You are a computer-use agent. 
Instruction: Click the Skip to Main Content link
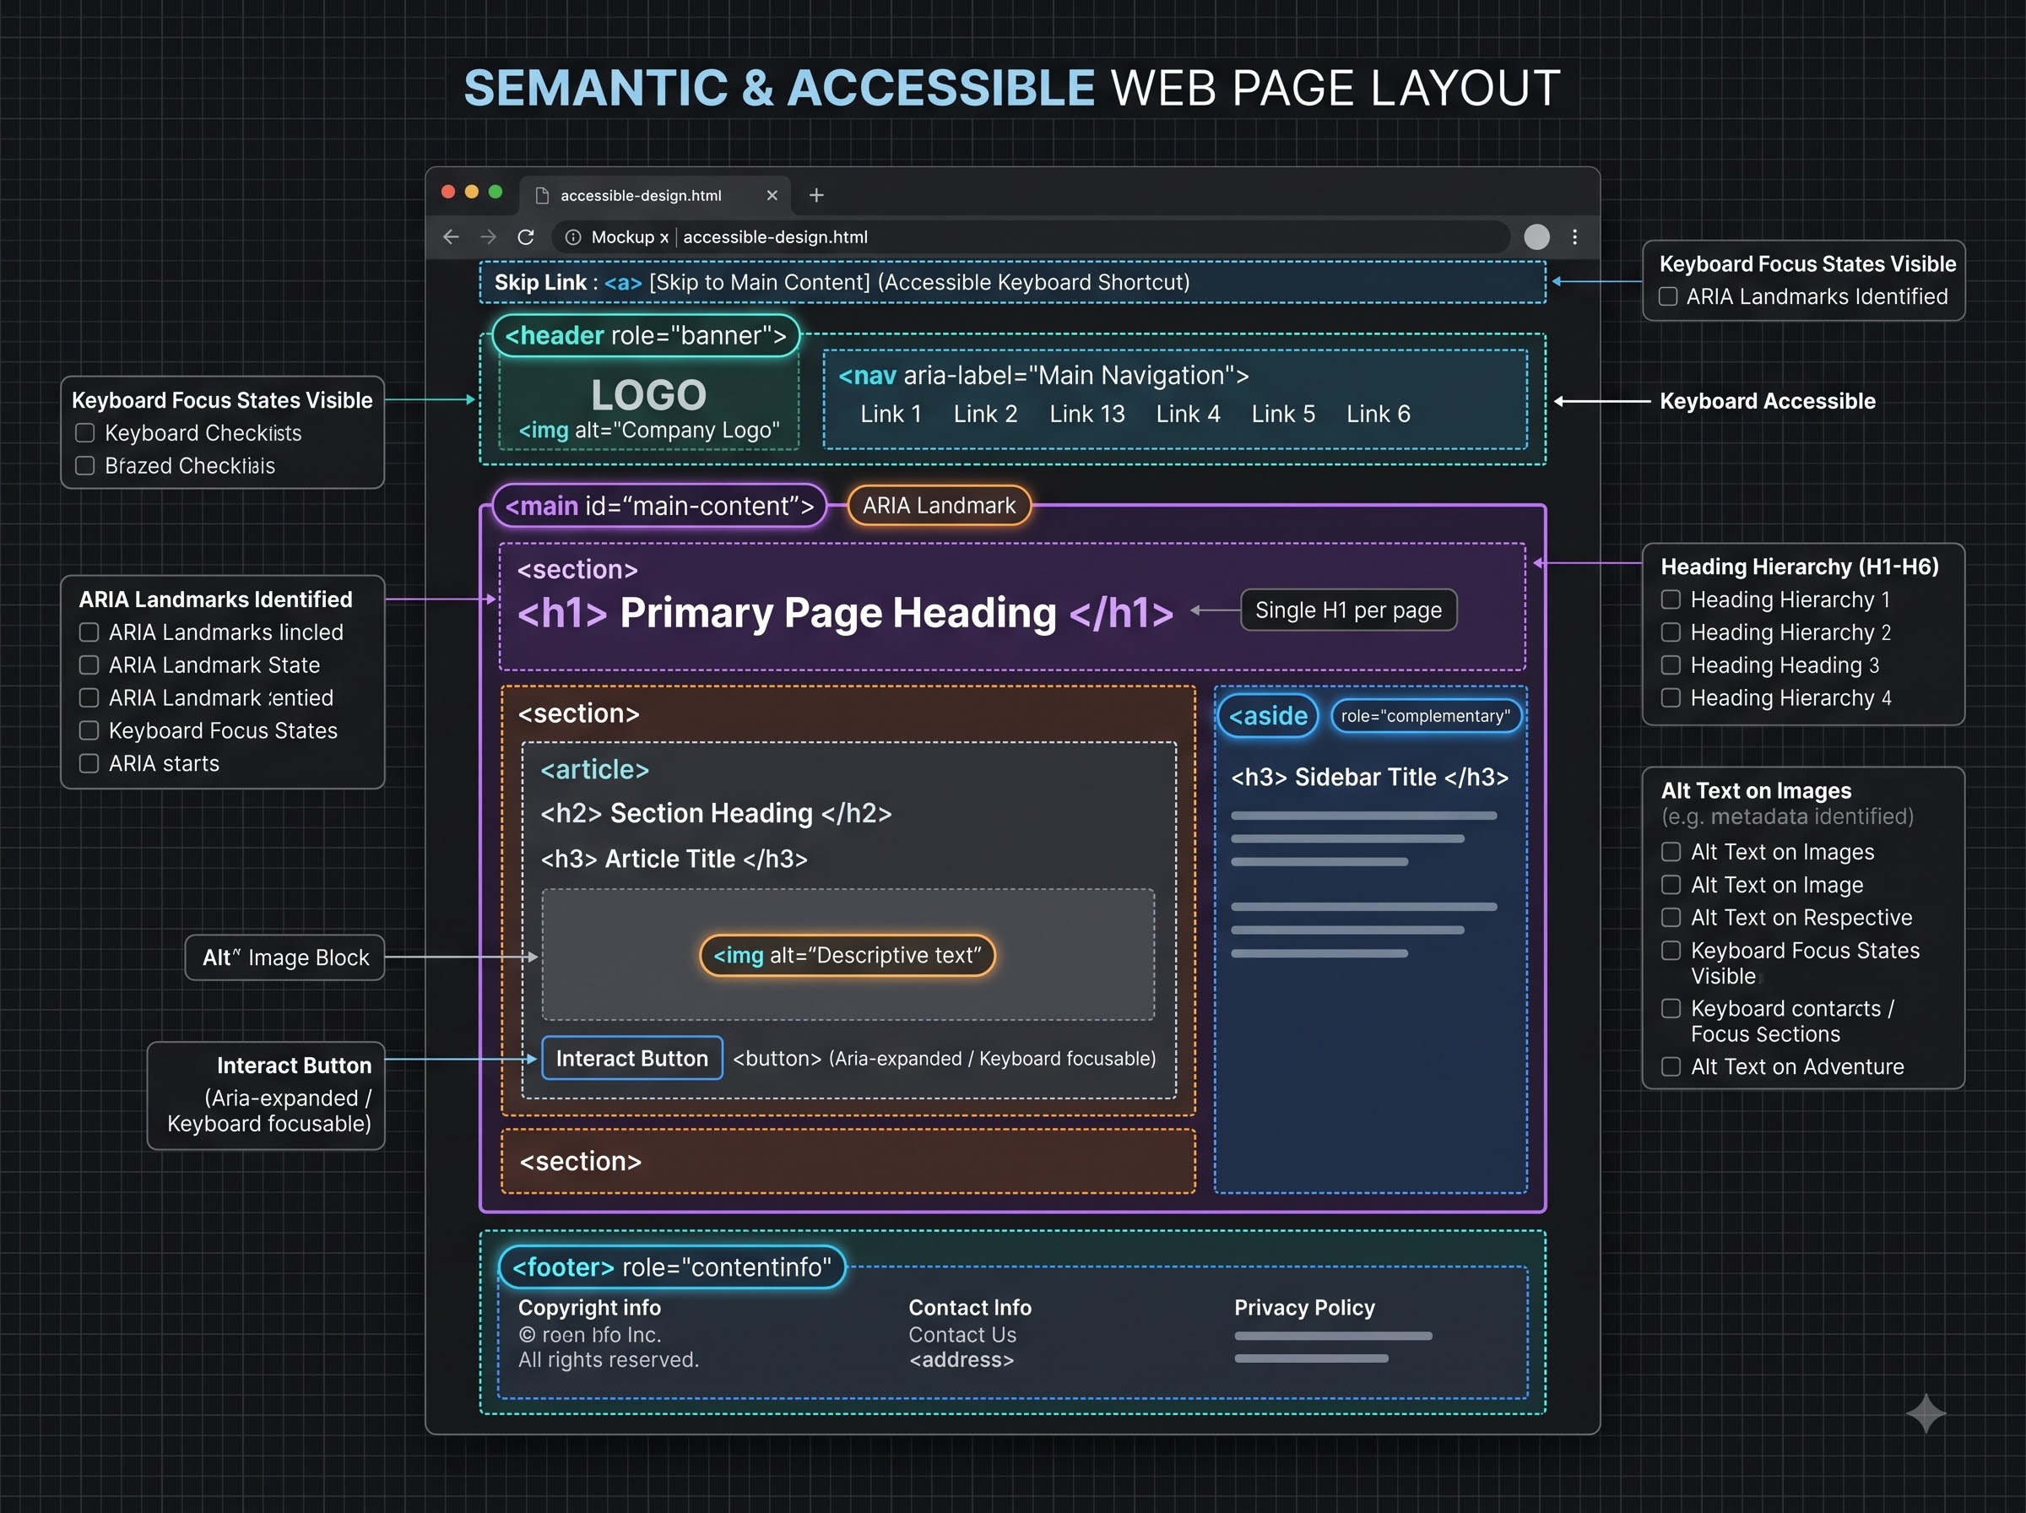click(x=759, y=282)
